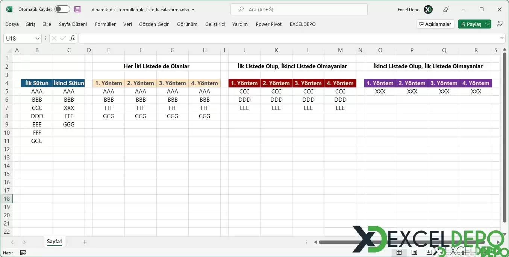509x257 pixels.
Task: Select cell O5 containing XXX
Action: pyautogui.click(x=380, y=92)
